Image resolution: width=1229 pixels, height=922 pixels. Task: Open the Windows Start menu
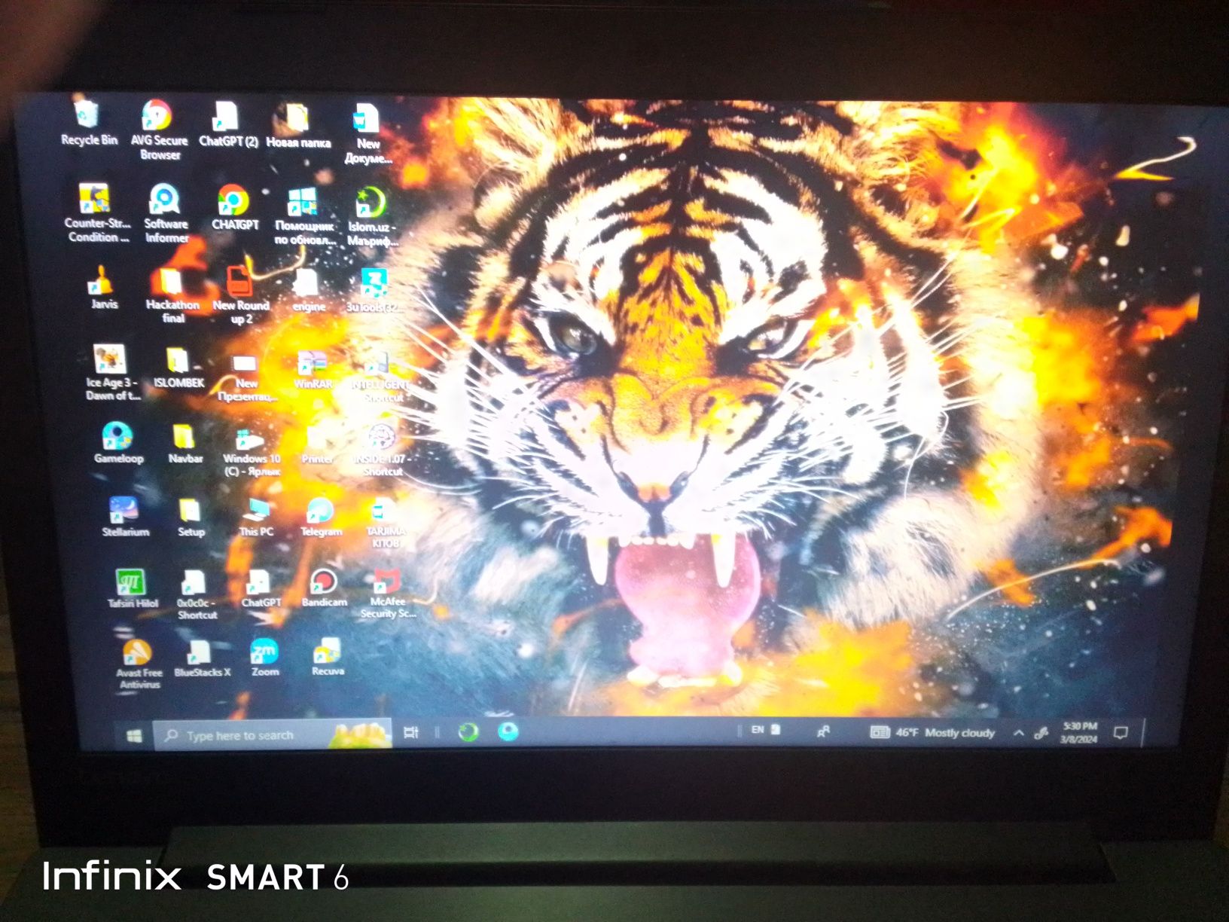tap(134, 735)
